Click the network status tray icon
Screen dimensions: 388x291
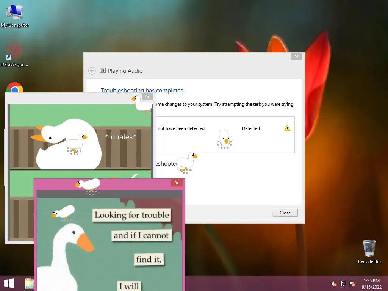(343, 284)
